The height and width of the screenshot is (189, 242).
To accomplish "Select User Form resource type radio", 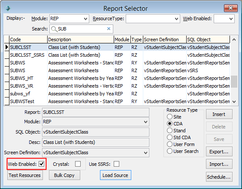I will [x=169, y=144].
